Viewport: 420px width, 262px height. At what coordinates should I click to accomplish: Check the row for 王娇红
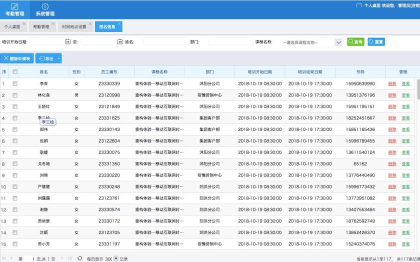pyautogui.click(x=14, y=106)
